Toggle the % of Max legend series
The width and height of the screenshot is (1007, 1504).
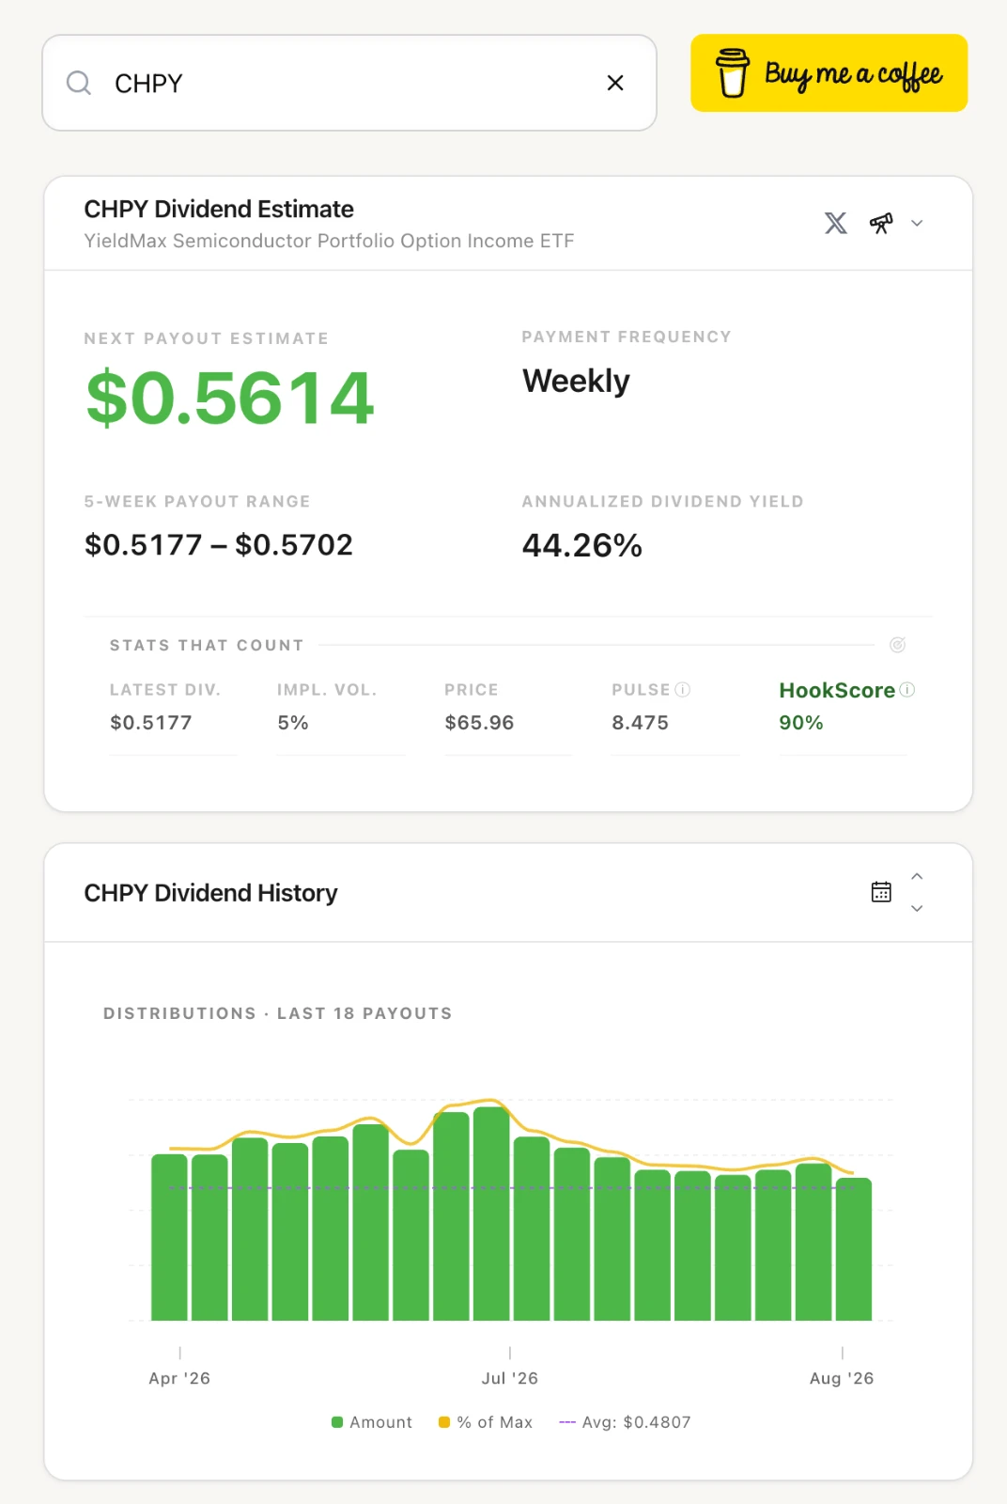[x=486, y=1422]
